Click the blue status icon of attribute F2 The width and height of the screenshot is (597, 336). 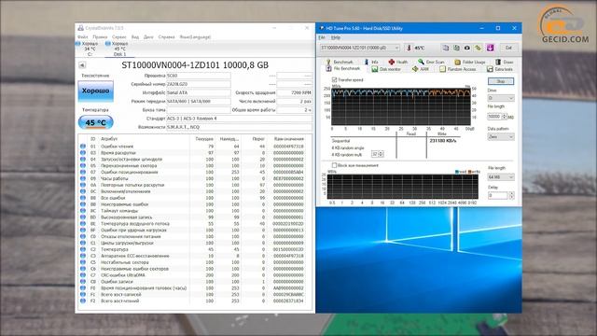pos(83,301)
